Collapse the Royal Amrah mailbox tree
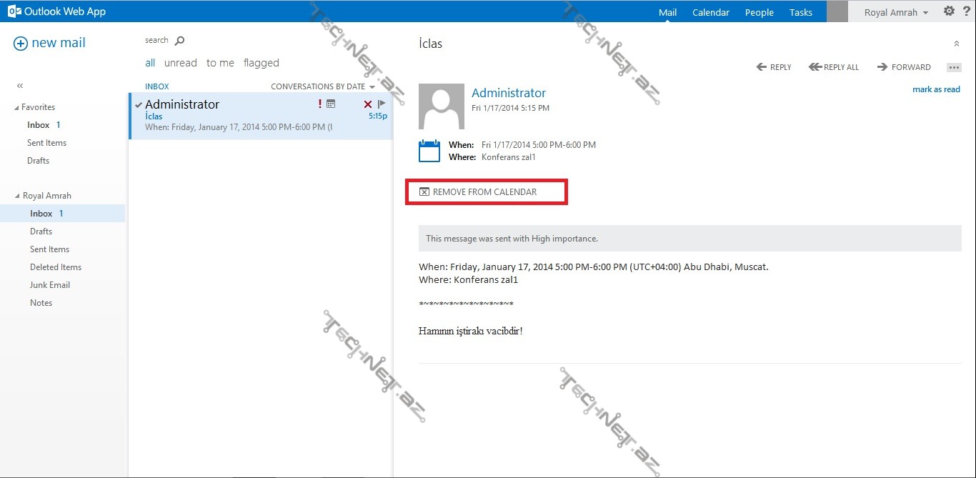The height and width of the screenshot is (478, 976). point(17,196)
